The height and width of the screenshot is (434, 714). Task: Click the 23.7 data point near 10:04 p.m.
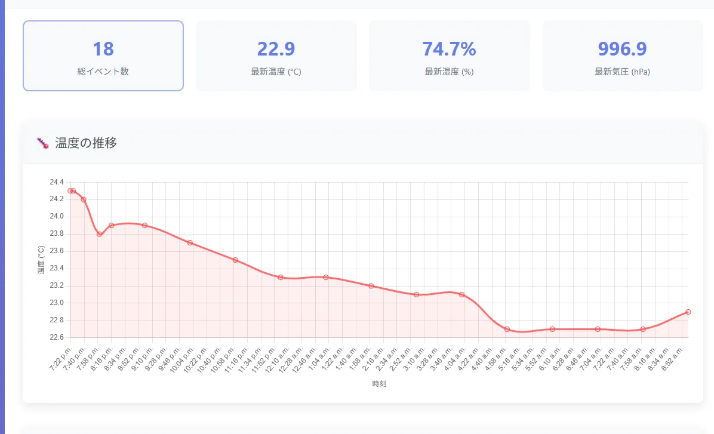(x=190, y=242)
